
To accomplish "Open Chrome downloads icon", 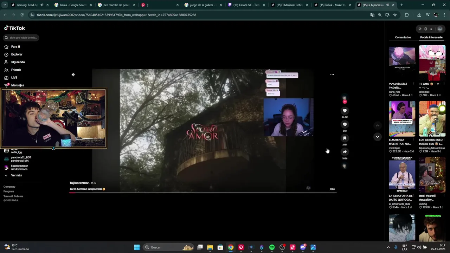I will (419, 15).
